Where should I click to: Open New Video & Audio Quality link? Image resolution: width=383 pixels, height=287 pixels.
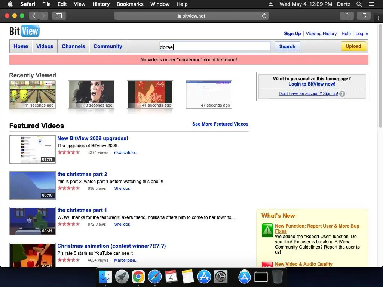coord(304,264)
